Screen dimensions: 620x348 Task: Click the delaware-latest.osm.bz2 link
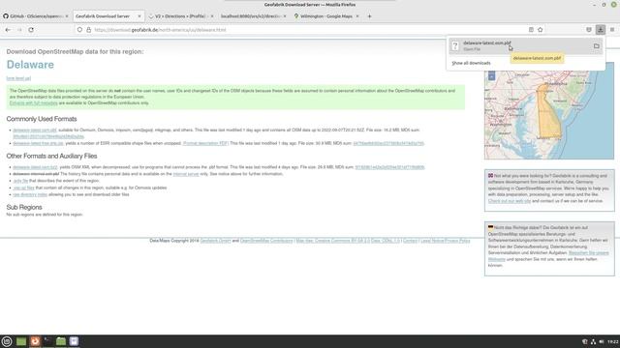tap(35, 167)
